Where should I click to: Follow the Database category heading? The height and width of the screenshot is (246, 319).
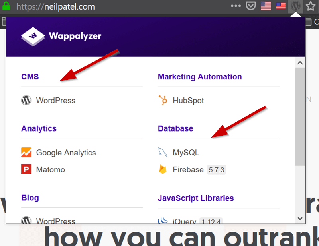click(175, 128)
